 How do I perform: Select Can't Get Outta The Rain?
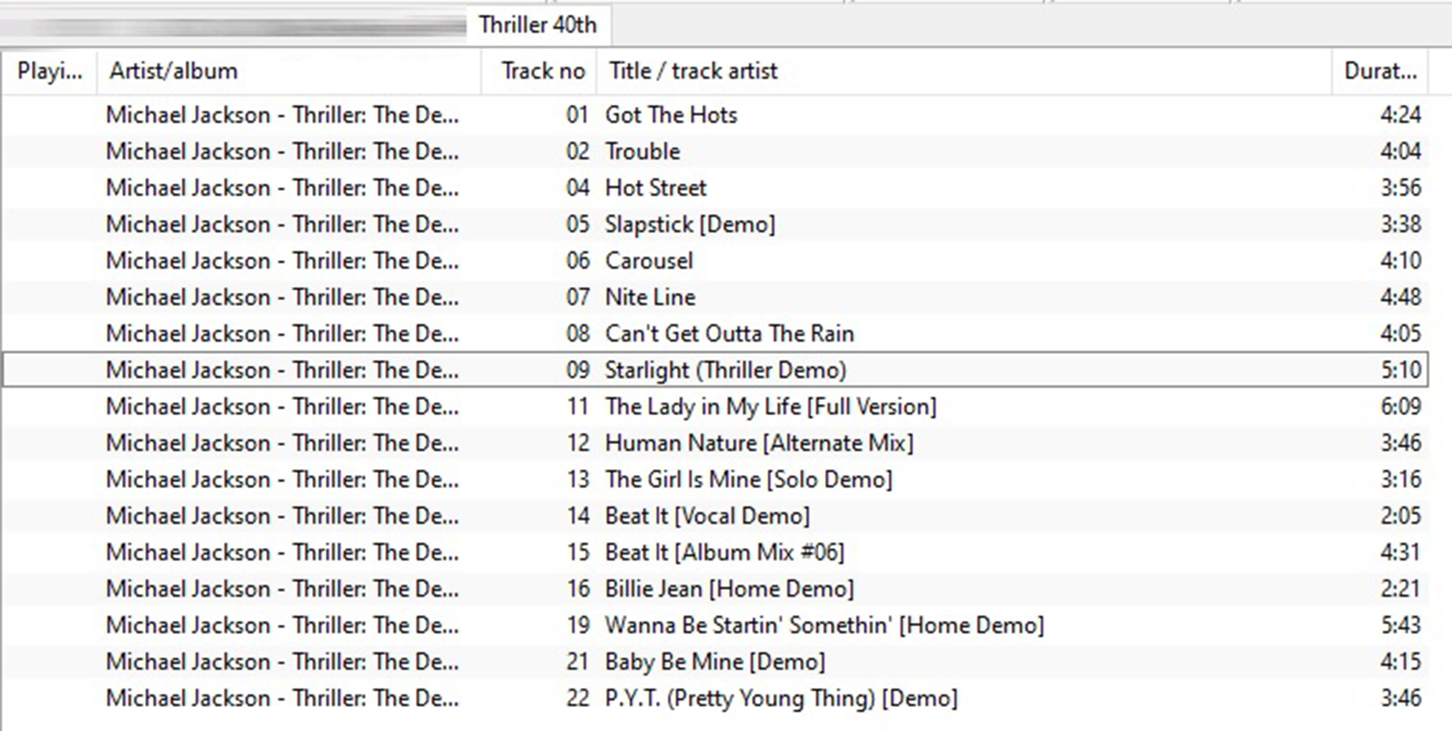coord(729,334)
